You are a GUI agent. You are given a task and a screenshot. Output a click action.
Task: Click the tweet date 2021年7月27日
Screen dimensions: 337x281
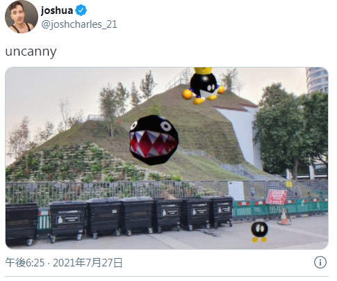(x=88, y=263)
